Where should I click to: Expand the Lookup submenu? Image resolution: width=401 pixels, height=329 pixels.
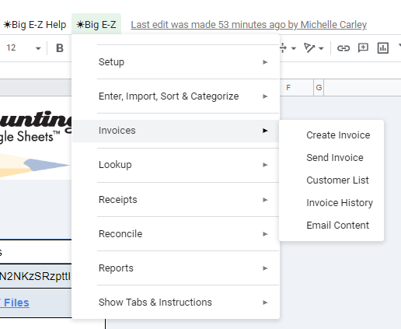[x=176, y=165]
